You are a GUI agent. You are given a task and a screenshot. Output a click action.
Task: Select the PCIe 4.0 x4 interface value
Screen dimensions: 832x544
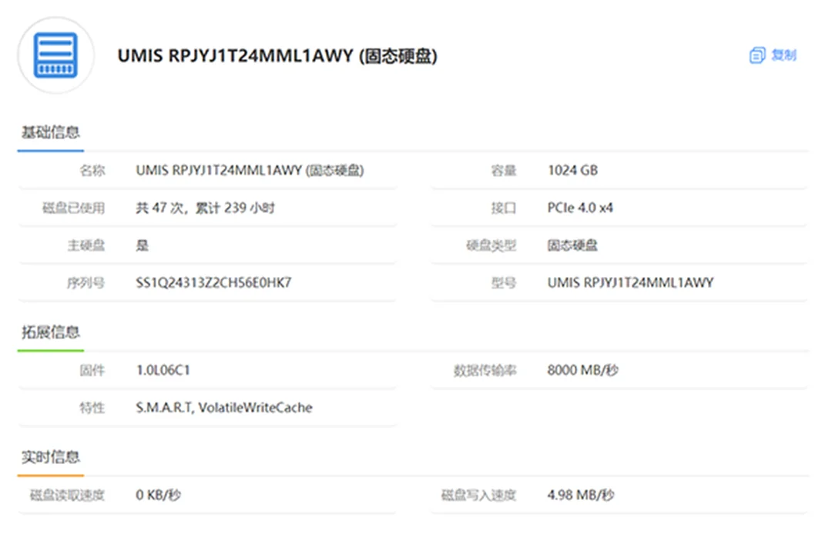tap(580, 208)
